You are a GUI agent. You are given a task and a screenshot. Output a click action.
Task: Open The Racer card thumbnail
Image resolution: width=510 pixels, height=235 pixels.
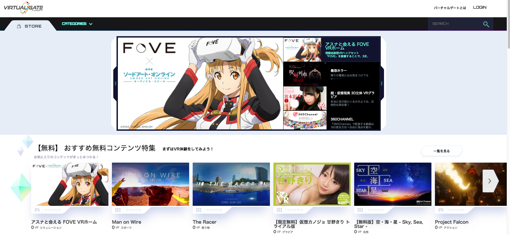click(231, 184)
